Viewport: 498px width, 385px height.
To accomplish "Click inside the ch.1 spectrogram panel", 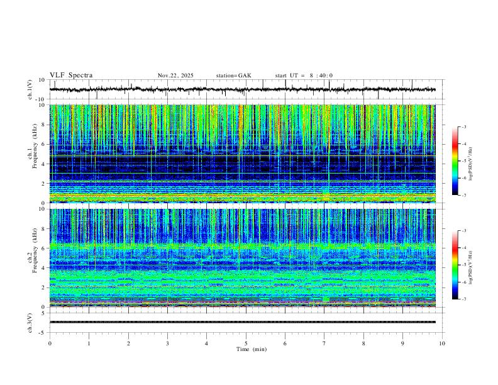I will coord(243,153).
